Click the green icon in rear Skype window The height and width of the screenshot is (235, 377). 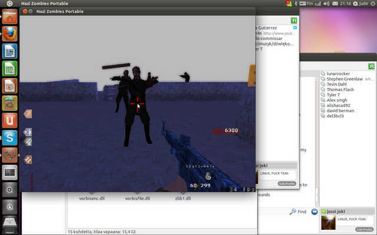[x=371, y=66]
